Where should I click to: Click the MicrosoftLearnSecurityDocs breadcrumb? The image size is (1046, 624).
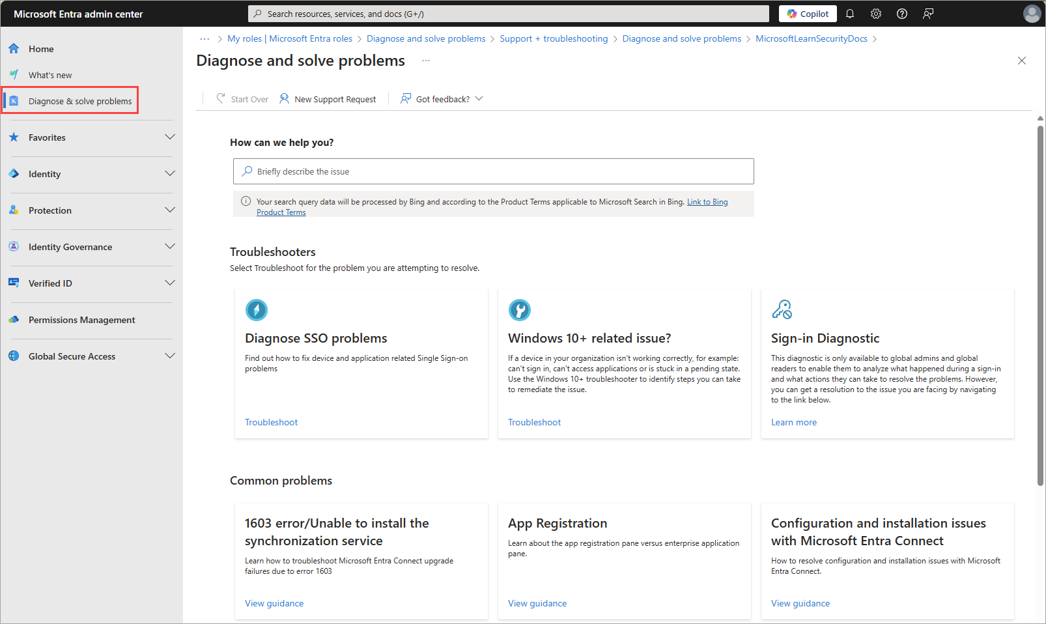point(811,38)
